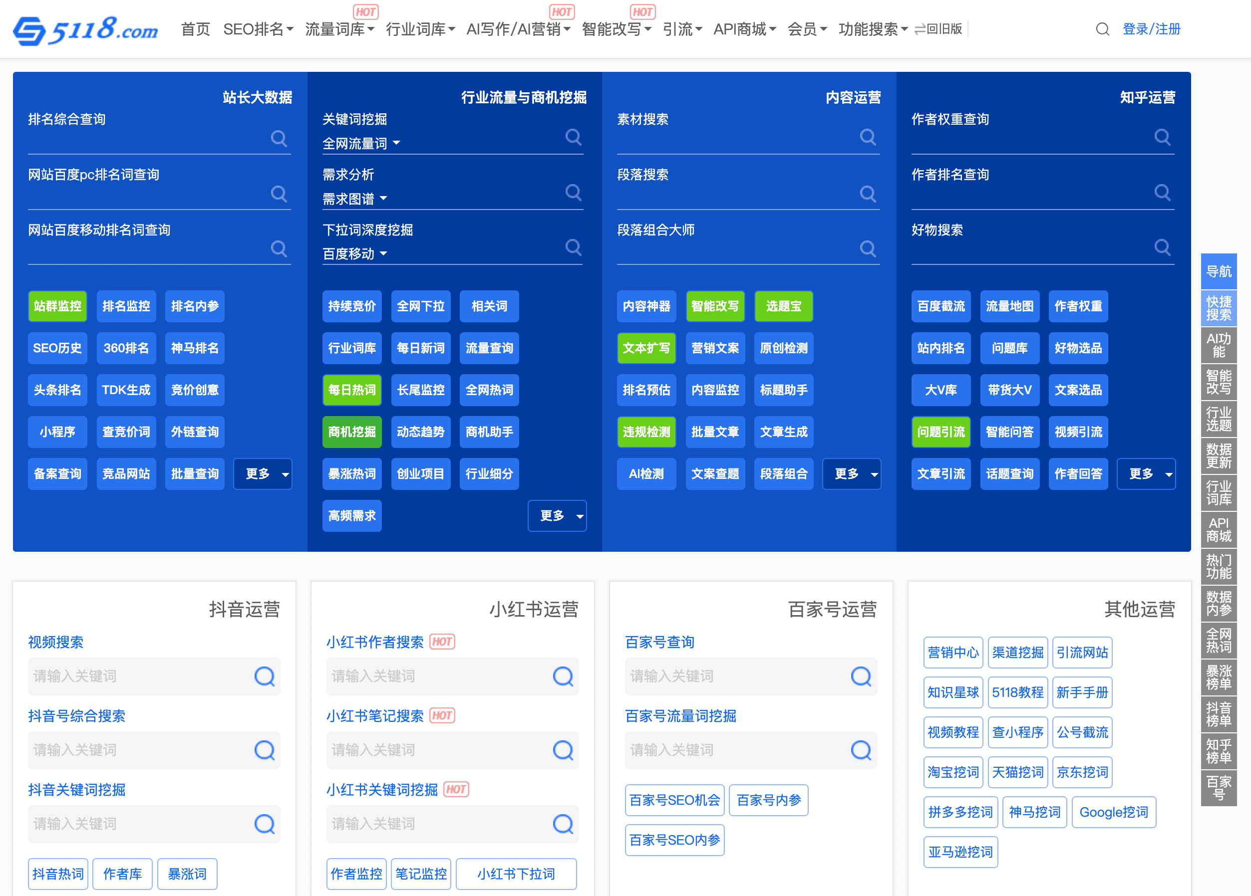
Task: Open the header search magnifier icon
Action: coord(1102,29)
